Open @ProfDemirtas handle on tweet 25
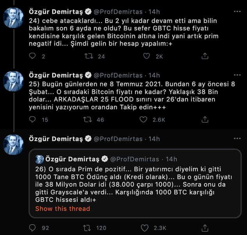This screenshot has height=235, width=247. [118, 75]
